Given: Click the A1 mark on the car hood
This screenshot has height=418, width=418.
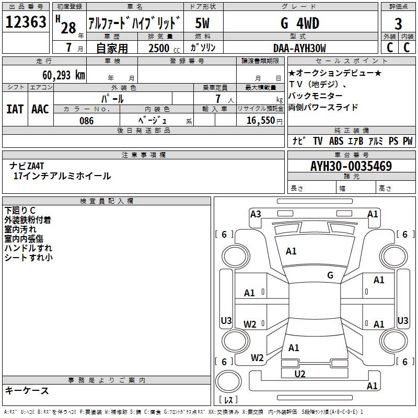Looking at the screenshot, I should pos(291,251).
